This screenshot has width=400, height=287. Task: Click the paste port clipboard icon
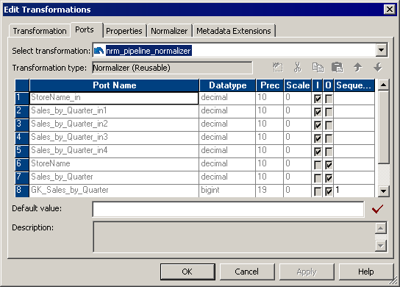click(x=337, y=68)
